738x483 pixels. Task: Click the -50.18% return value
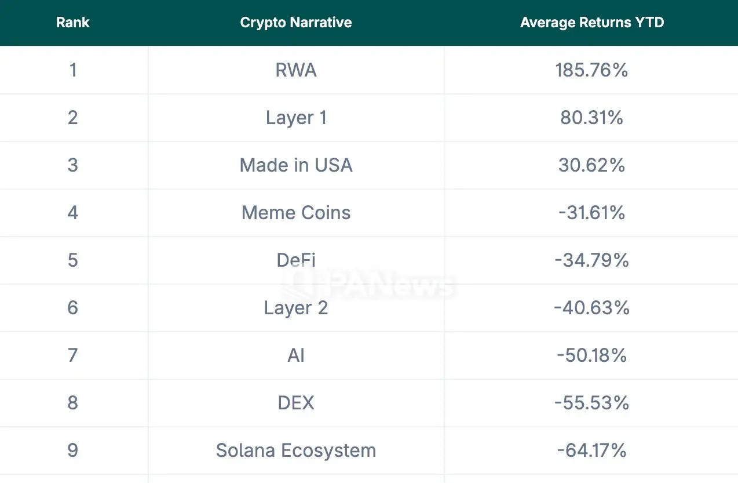pyautogui.click(x=591, y=355)
